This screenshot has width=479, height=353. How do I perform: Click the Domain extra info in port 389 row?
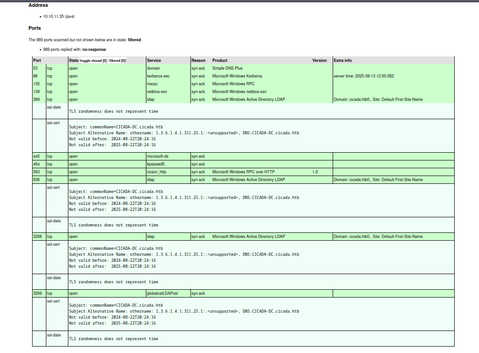(378, 99)
